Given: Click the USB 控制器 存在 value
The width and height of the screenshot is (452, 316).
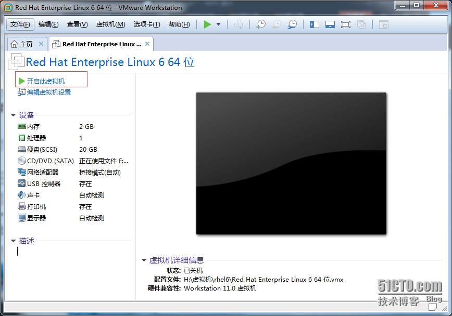Looking at the screenshot, I should point(85,184).
